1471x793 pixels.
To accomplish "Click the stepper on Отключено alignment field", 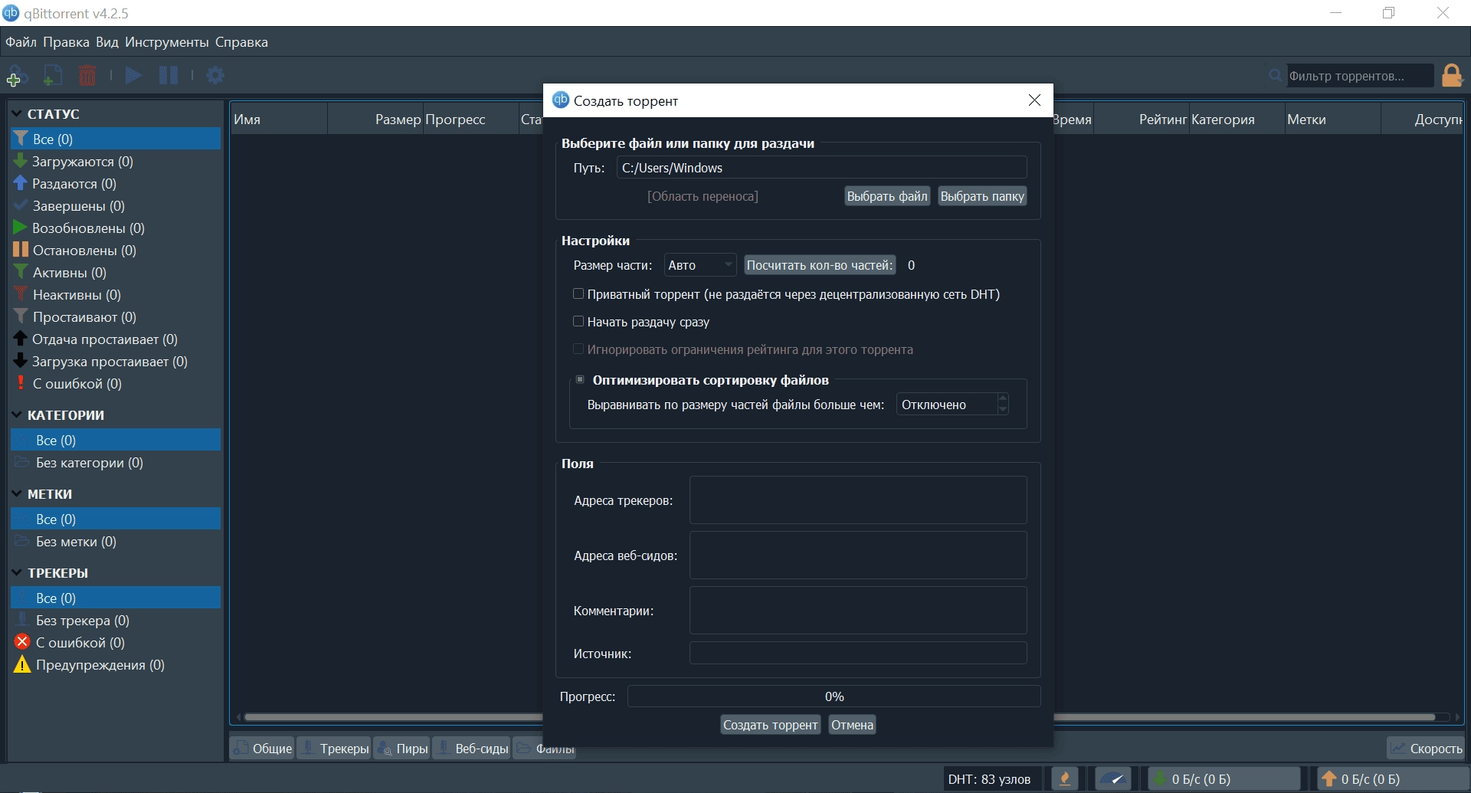I will pos(1003,405).
